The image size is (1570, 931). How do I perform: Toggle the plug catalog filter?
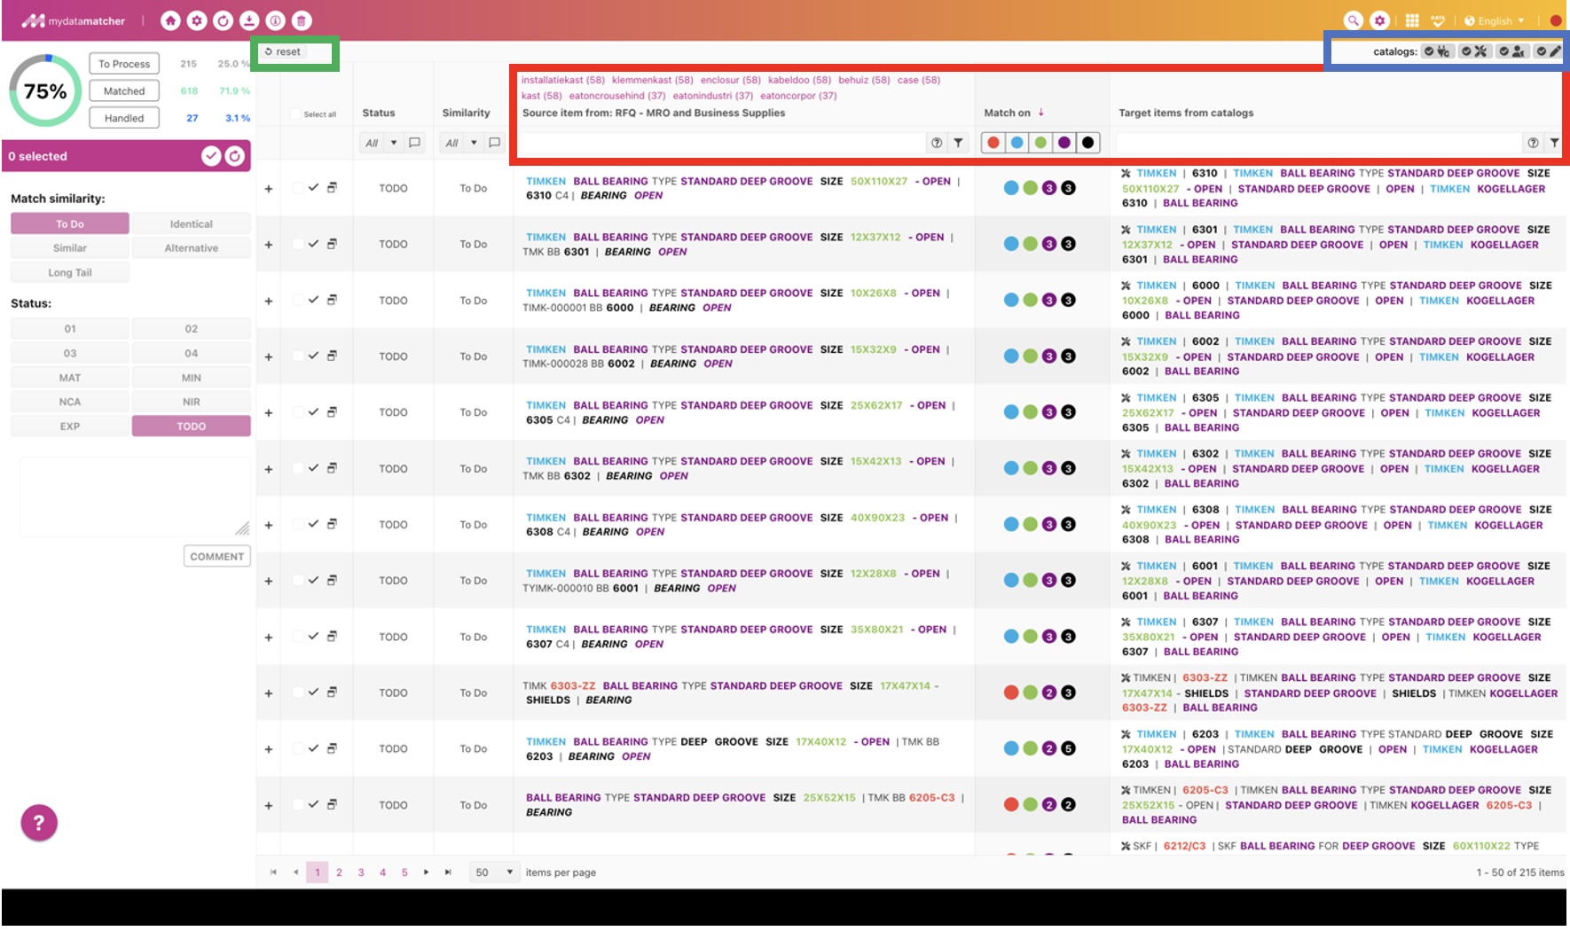tap(1437, 51)
